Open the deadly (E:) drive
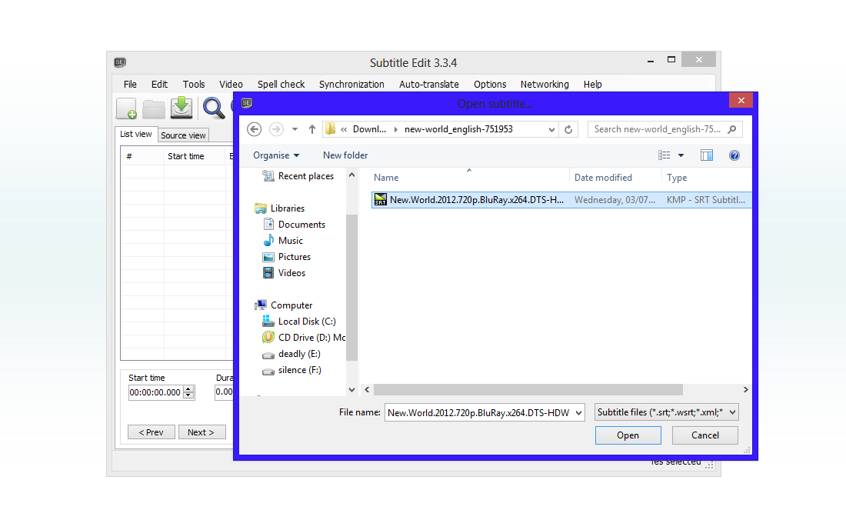The height and width of the screenshot is (520, 846). (x=291, y=354)
